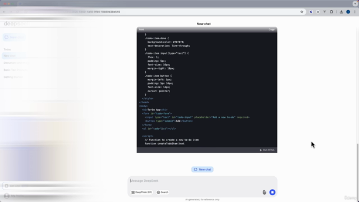This screenshot has width=359, height=202.
Task: Toggle the Search option
Action: (163, 192)
